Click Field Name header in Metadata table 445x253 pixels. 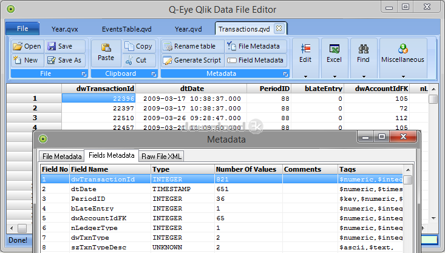[x=110, y=169]
